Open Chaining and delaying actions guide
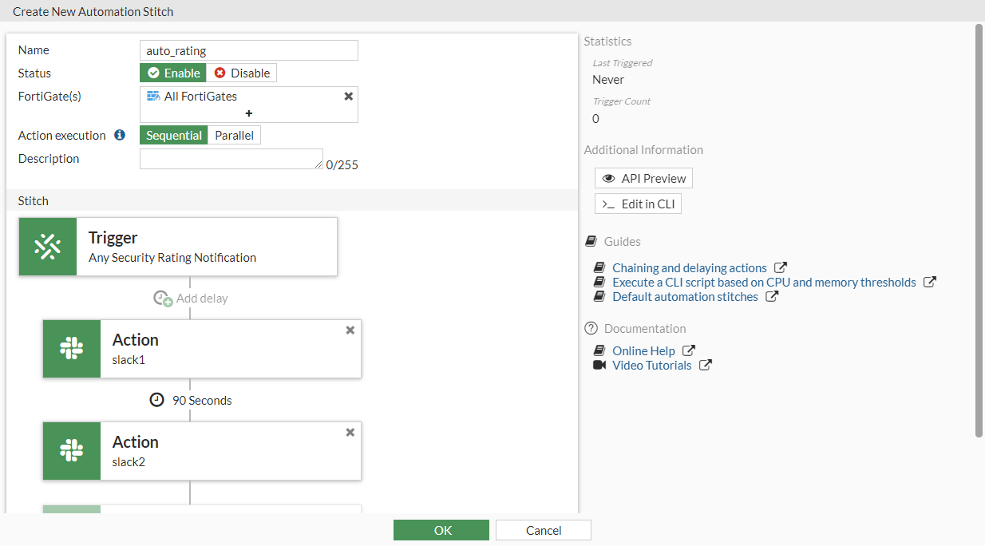985x546 pixels. (689, 268)
